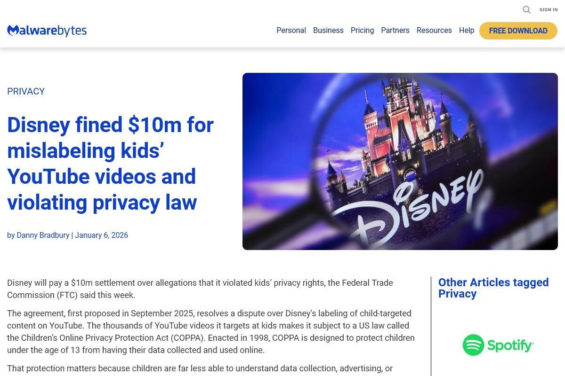
Task: Click the Disney fined $10m headline
Action: (111, 164)
